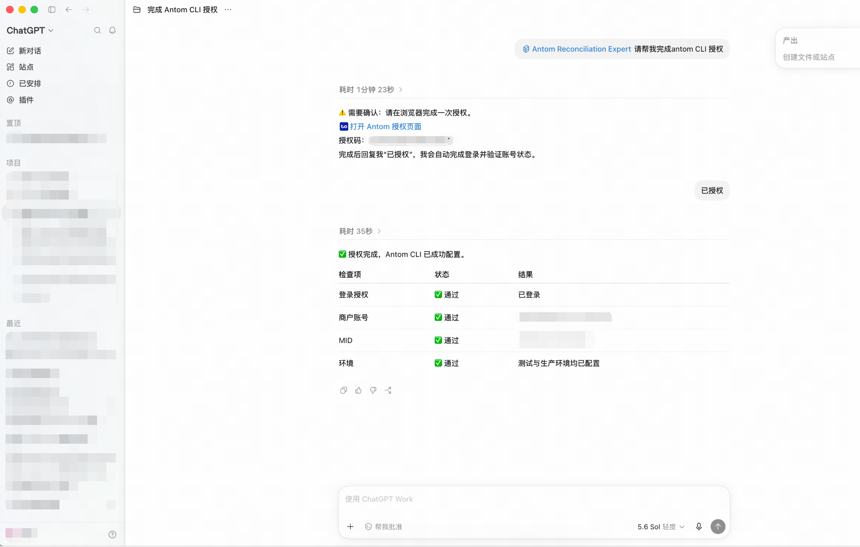Click the 检查项 column header
The height and width of the screenshot is (547, 860).
pyautogui.click(x=350, y=274)
